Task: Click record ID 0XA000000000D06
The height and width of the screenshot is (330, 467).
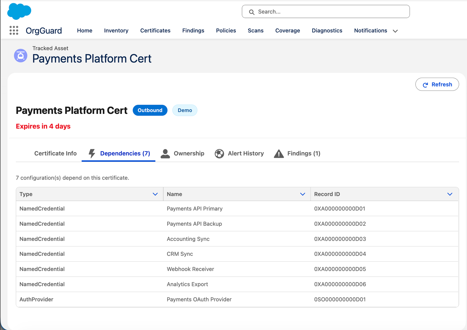Action: tap(340, 284)
